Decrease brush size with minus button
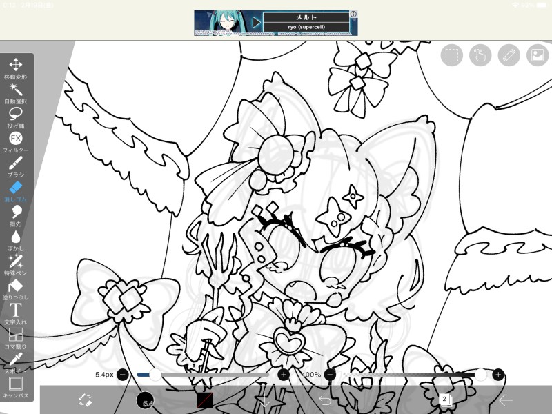The image size is (552, 414). click(123, 375)
